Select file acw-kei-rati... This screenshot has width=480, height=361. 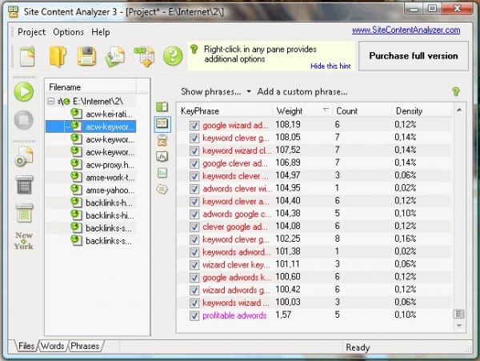pos(110,114)
